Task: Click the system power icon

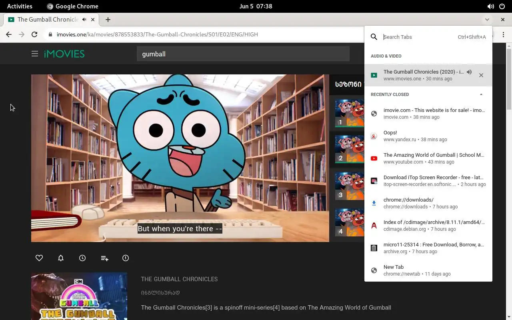Action: coord(502,6)
